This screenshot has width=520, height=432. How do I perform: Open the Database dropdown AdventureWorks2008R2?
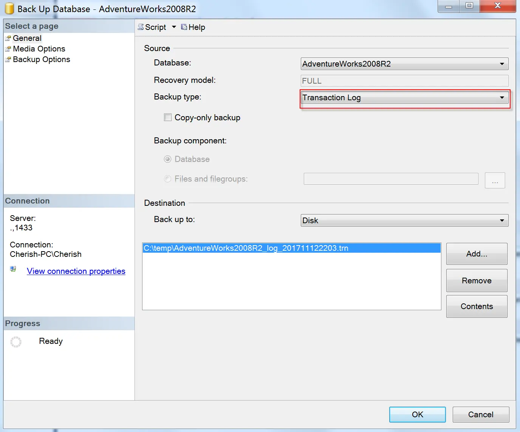tap(404, 64)
